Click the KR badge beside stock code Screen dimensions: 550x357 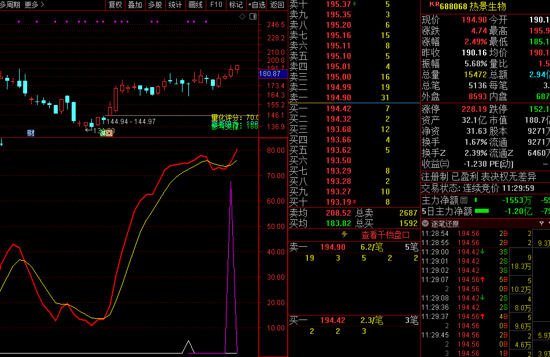[x=434, y=5]
